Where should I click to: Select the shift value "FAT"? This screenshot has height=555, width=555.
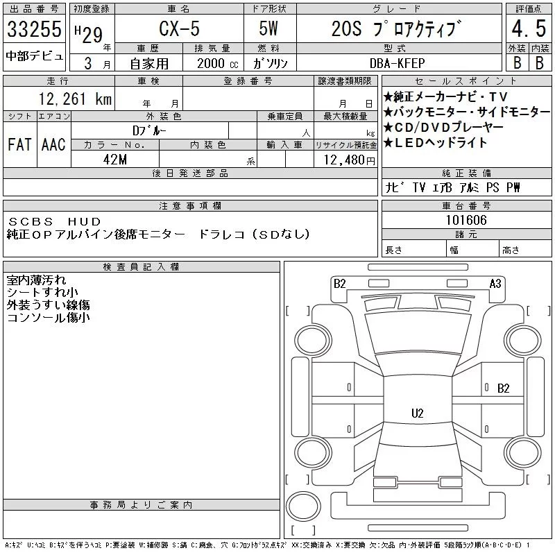20,145
